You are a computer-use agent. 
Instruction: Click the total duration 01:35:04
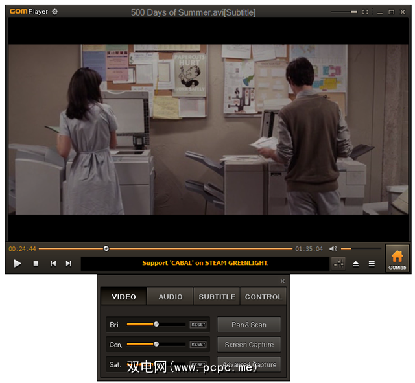(x=309, y=249)
